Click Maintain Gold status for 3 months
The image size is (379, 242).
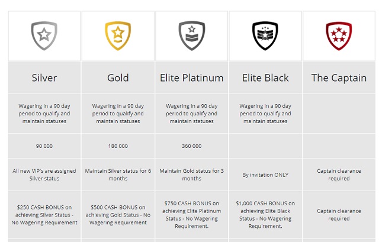tap(192, 175)
